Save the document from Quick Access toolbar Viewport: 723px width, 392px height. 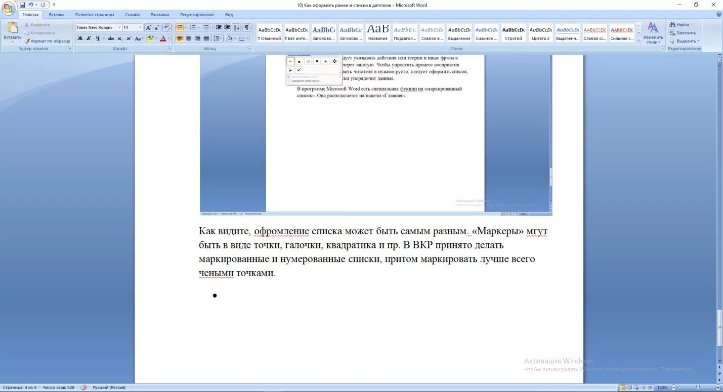tap(23, 5)
